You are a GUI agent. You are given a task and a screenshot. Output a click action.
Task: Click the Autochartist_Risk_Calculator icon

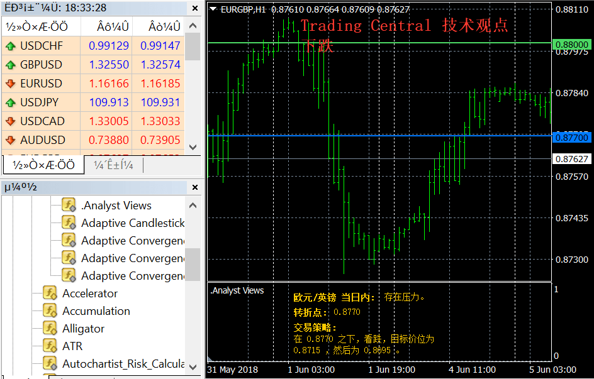coord(50,363)
